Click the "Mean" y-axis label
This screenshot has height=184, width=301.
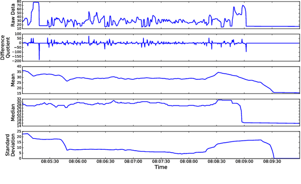pyautogui.click(x=13, y=80)
